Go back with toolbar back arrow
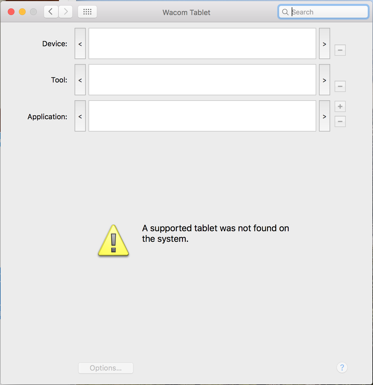373x385 pixels. tap(51, 12)
